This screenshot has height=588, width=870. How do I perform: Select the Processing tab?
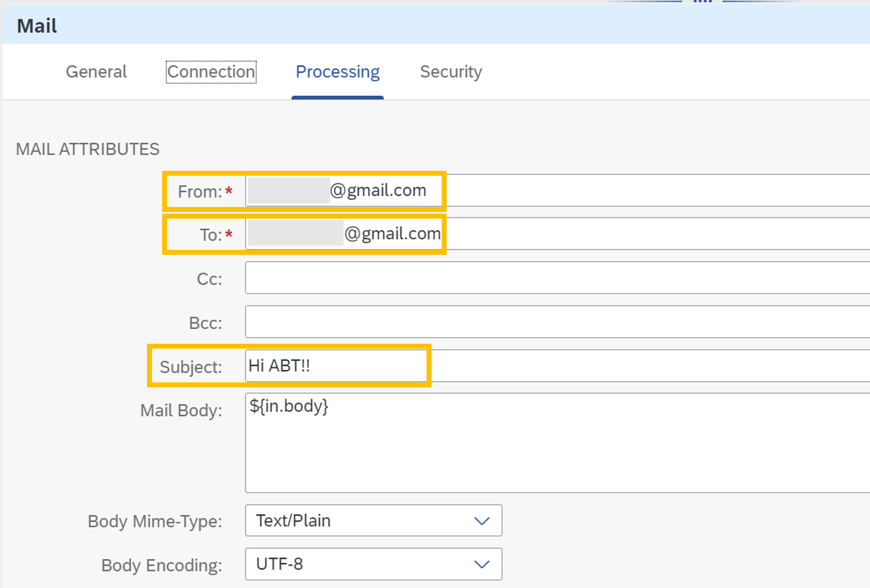point(337,72)
